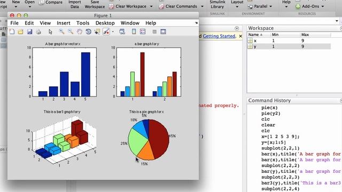This screenshot has height=192, width=342.
Task: Save the figure using the floppy icon
Action: (29, 32)
